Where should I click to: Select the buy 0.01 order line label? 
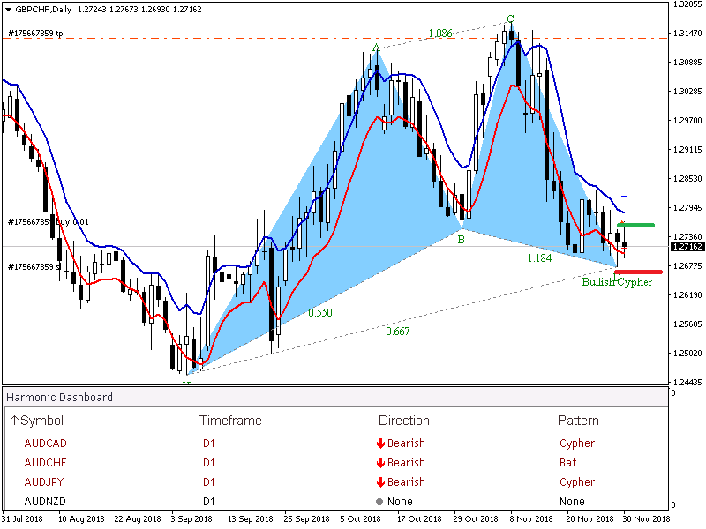[49, 222]
